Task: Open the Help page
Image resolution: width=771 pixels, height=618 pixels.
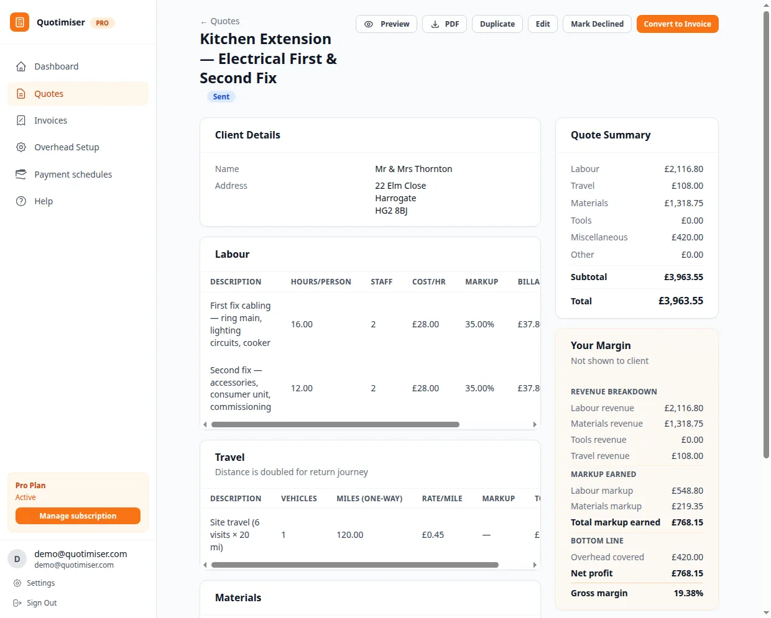Action: [78, 201]
